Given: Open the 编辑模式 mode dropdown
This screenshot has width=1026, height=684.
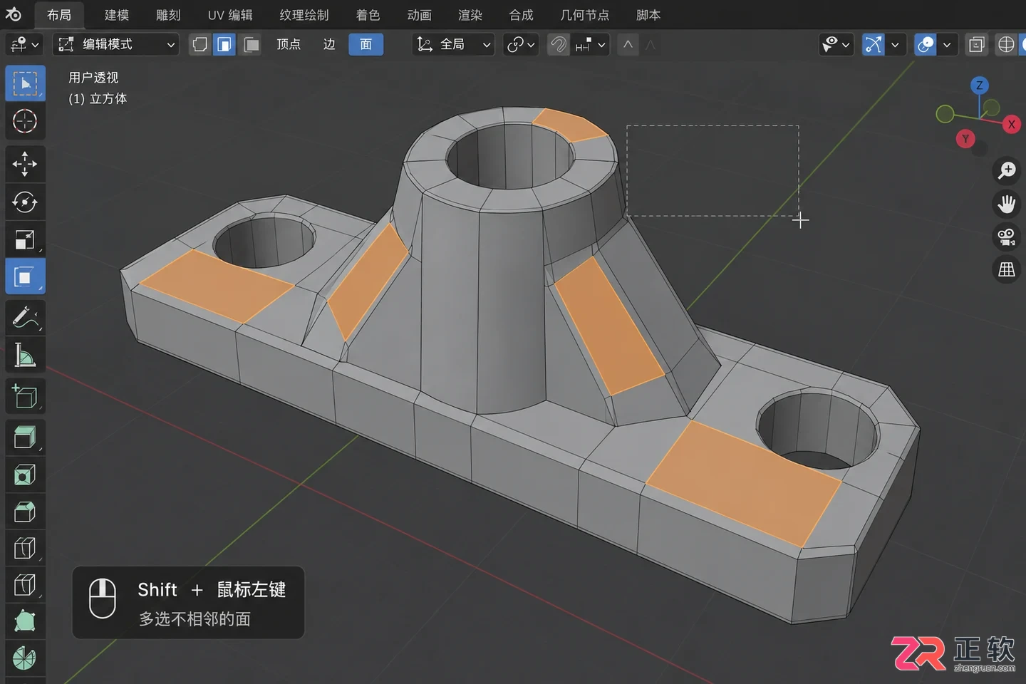Looking at the screenshot, I should click(117, 45).
